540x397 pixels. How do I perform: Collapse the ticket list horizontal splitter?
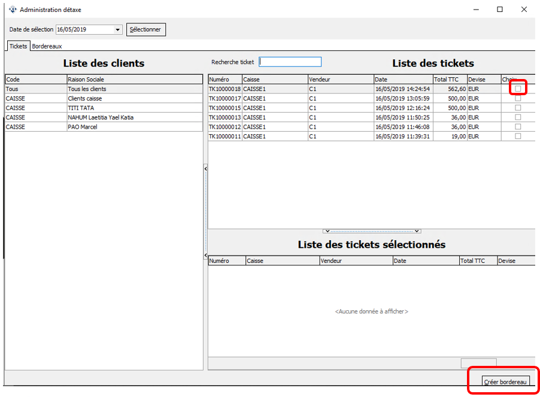click(x=371, y=231)
